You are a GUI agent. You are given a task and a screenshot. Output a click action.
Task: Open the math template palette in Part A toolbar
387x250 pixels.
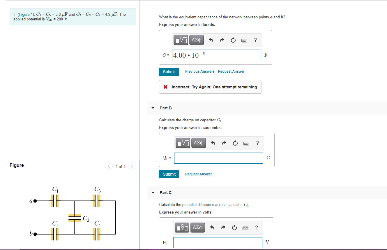click(x=181, y=40)
